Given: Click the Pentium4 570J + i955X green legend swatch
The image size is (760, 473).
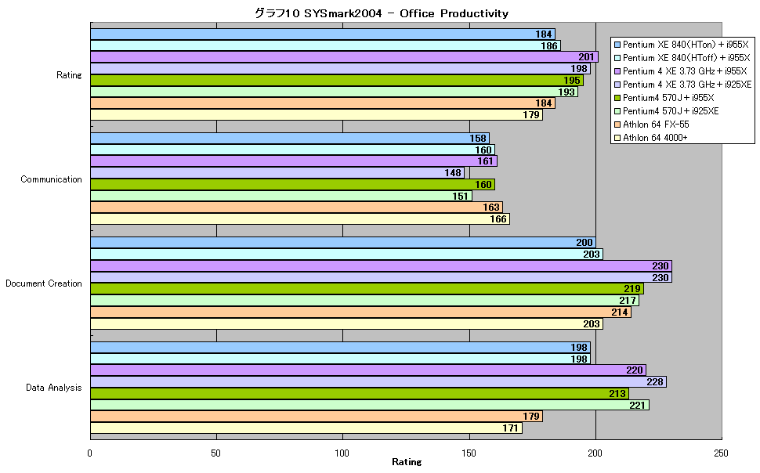Looking at the screenshot, I should pos(617,98).
